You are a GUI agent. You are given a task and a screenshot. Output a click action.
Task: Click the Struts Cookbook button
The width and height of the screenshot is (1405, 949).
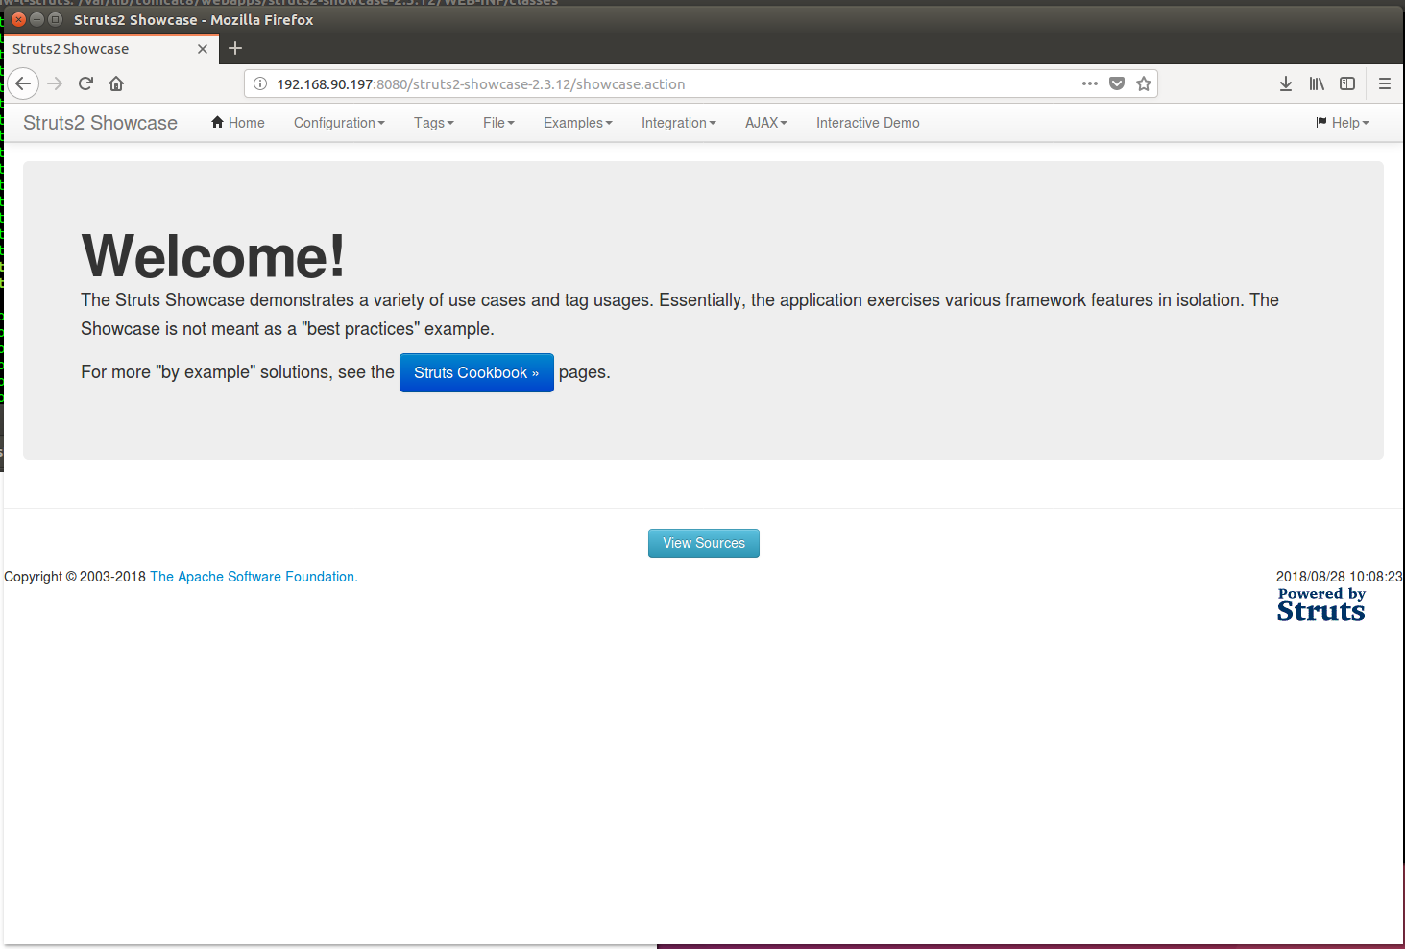[x=476, y=372]
